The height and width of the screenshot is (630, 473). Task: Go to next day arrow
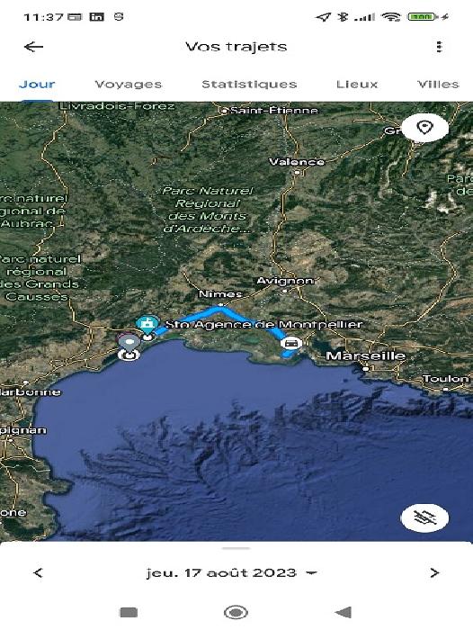click(434, 572)
